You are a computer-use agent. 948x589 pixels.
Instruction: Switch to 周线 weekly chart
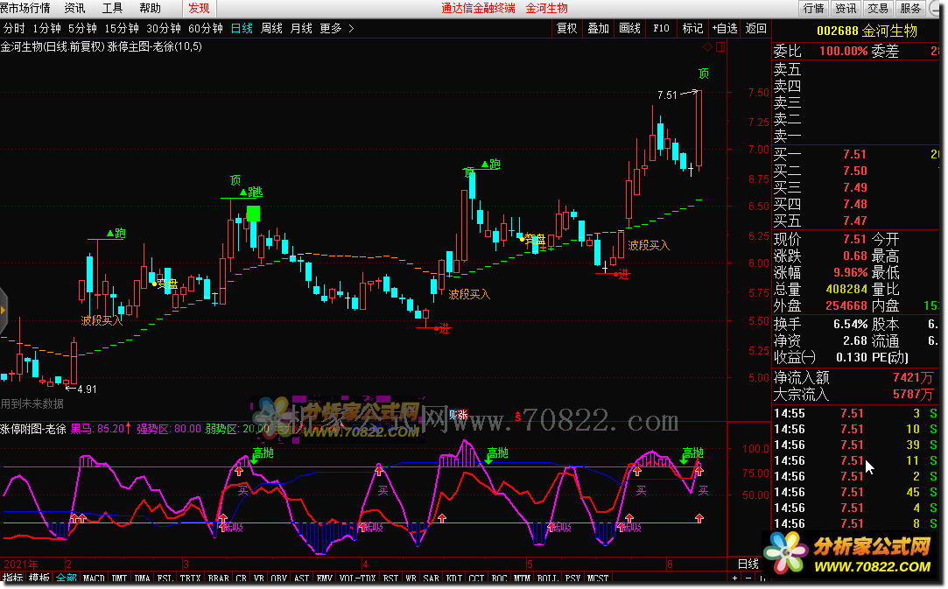click(x=271, y=28)
